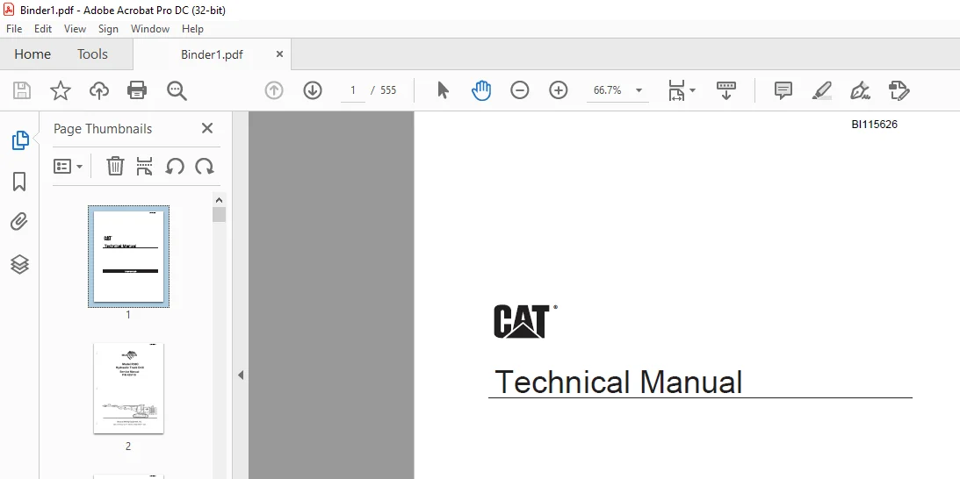Toggle Page Thumbnails pane icon
The height and width of the screenshot is (479, 960).
point(19,140)
